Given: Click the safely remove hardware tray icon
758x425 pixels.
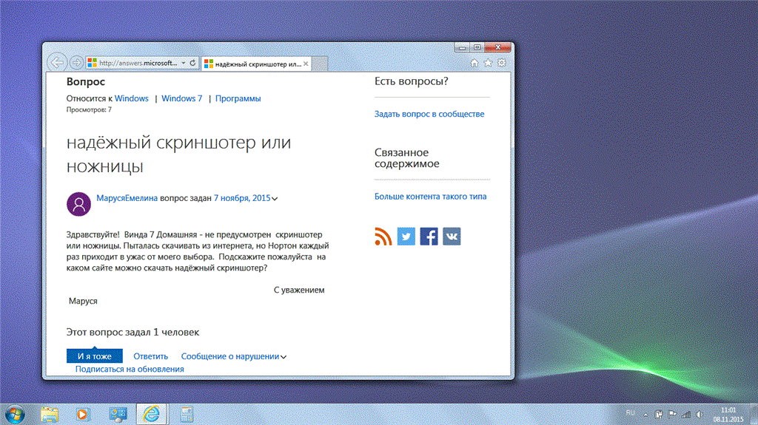Looking at the screenshot, I should click(x=658, y=415).
